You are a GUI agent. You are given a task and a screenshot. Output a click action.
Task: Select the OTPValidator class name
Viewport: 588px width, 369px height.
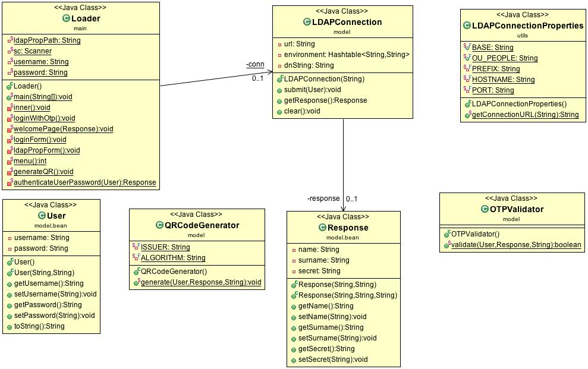click(517, 209)
